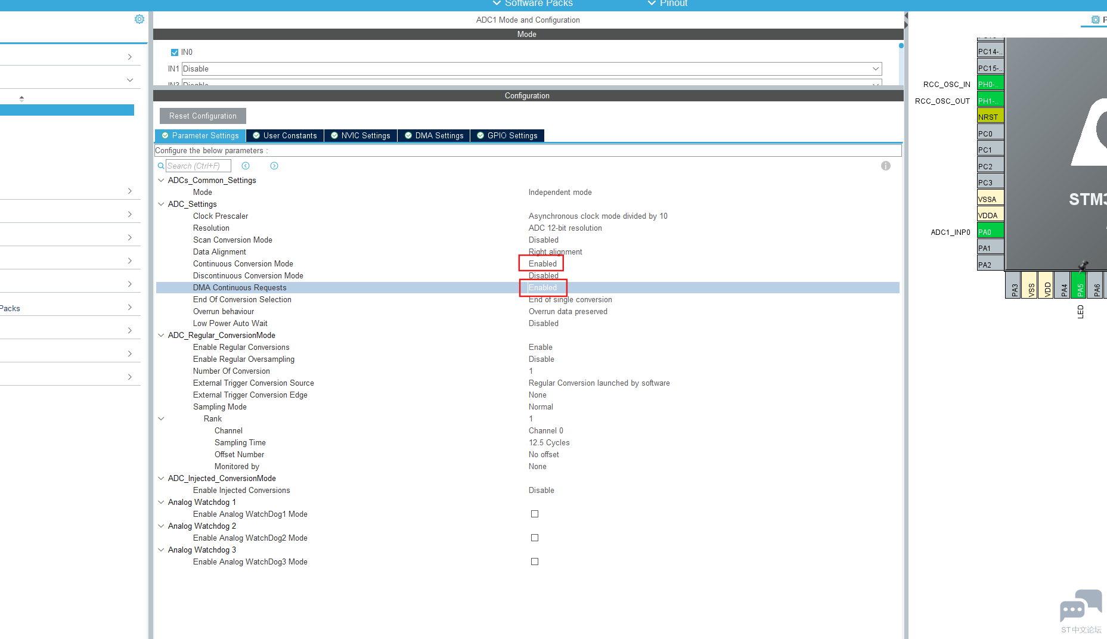Collapse the ADC_Regular_ConversionMode group
Image resolution: width=1107 pixels, height=639 pixels.
161,335
